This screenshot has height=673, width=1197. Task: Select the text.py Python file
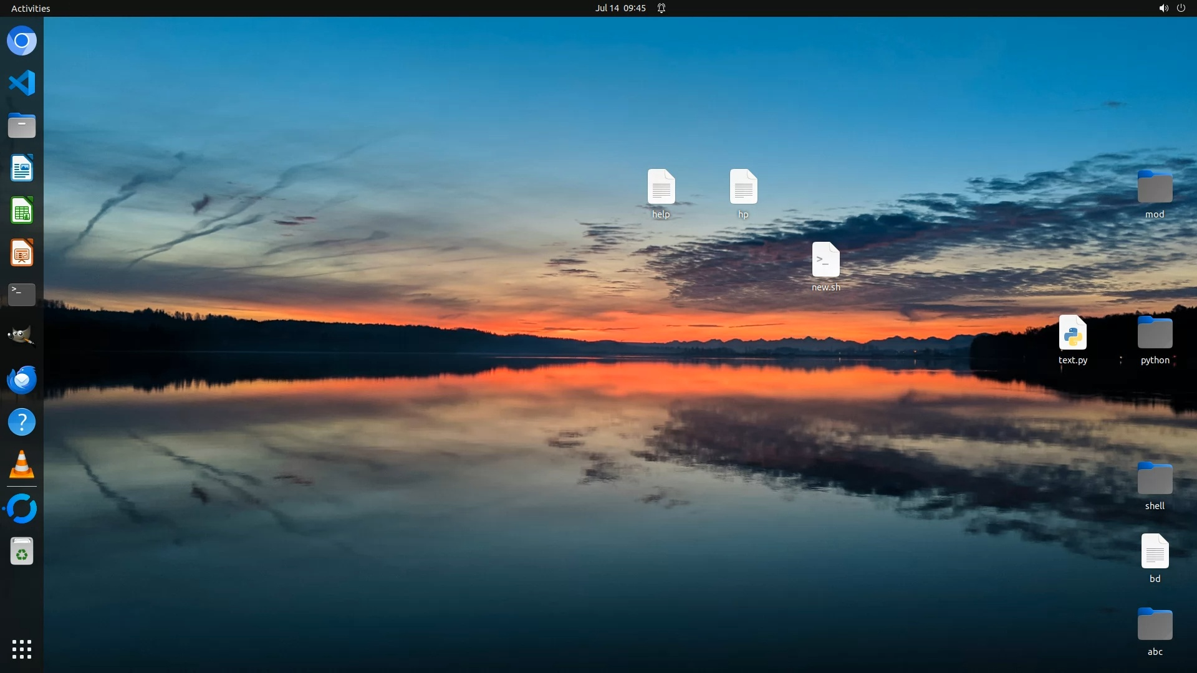[x=1072, y=333]
